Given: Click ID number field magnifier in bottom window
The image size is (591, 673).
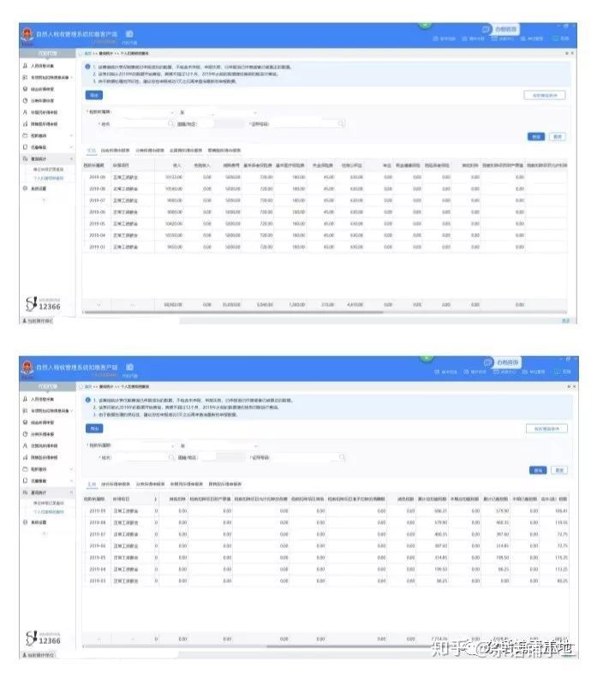Looking at the screenshot, I should tap(342, 457).
